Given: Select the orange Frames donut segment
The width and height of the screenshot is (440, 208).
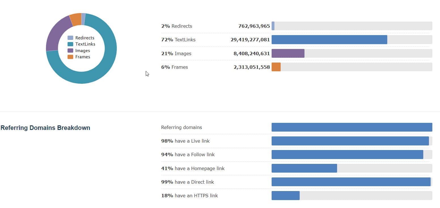Looking at the screenshot, I should (x=76, y=20).
